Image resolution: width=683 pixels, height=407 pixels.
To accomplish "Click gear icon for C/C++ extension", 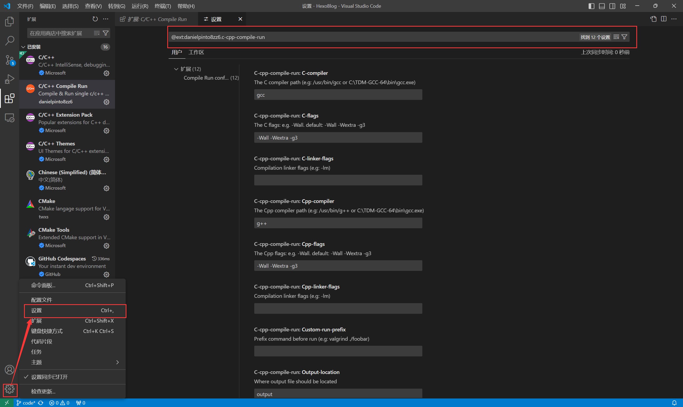I will pyautogui.click(x=106, y=73).
